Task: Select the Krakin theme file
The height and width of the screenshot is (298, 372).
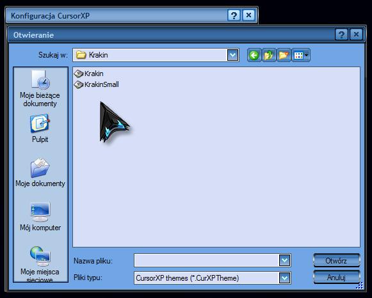Action: point(89,74)
